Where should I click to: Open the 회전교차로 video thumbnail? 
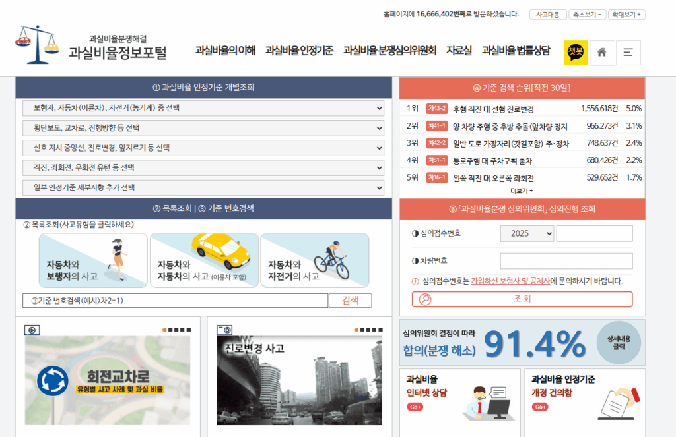pyautogui.click(x=108, y=380)
